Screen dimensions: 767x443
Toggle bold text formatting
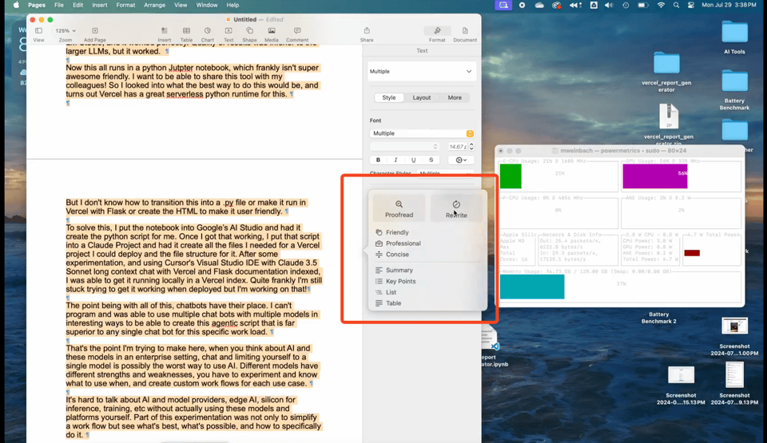tap(378, 160)
